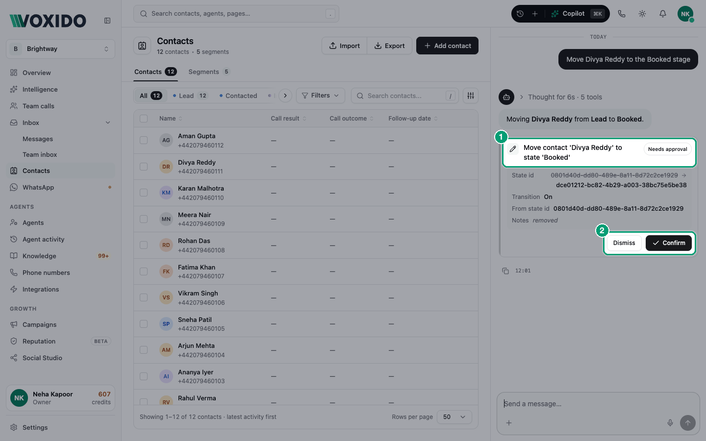The width and height of the screenshot is (706, 441).
Task: Filter by the Lead stage
Action: coord(191,96)
